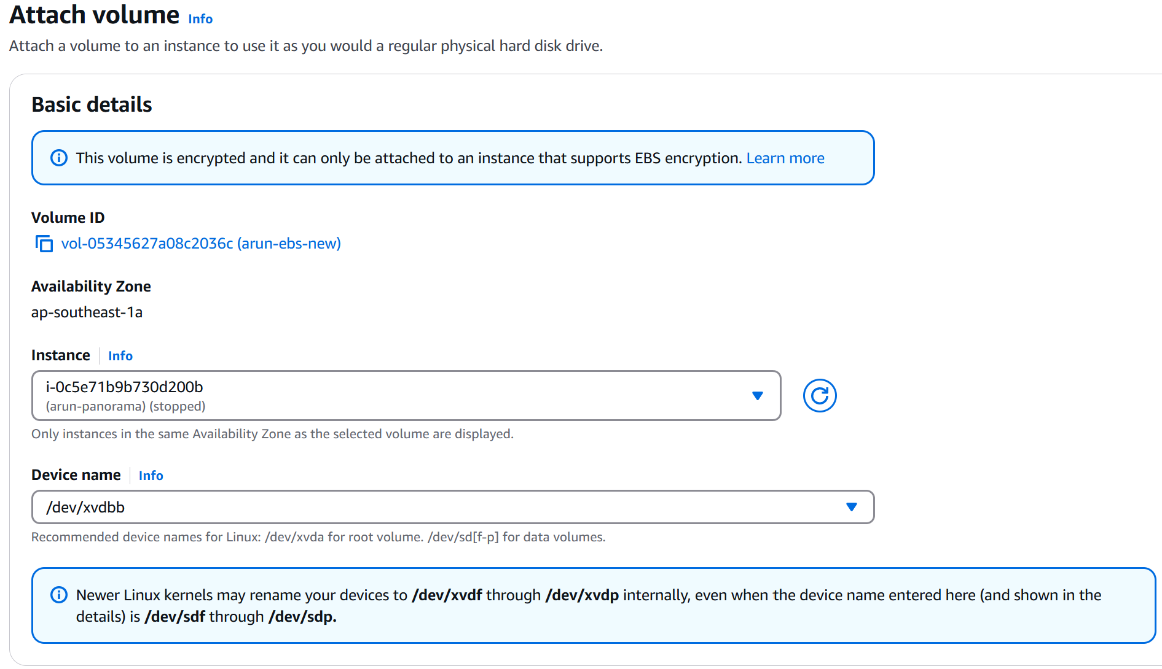Show Info for the Instance field
Screen dimensions: 1162x669
[x=120, y=356]
